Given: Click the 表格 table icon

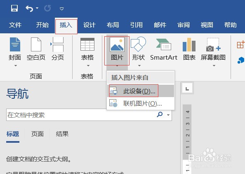Looking at the screenshot, I should (87, 44).
